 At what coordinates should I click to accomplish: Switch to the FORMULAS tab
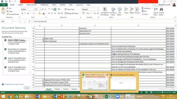pos(45,5)
